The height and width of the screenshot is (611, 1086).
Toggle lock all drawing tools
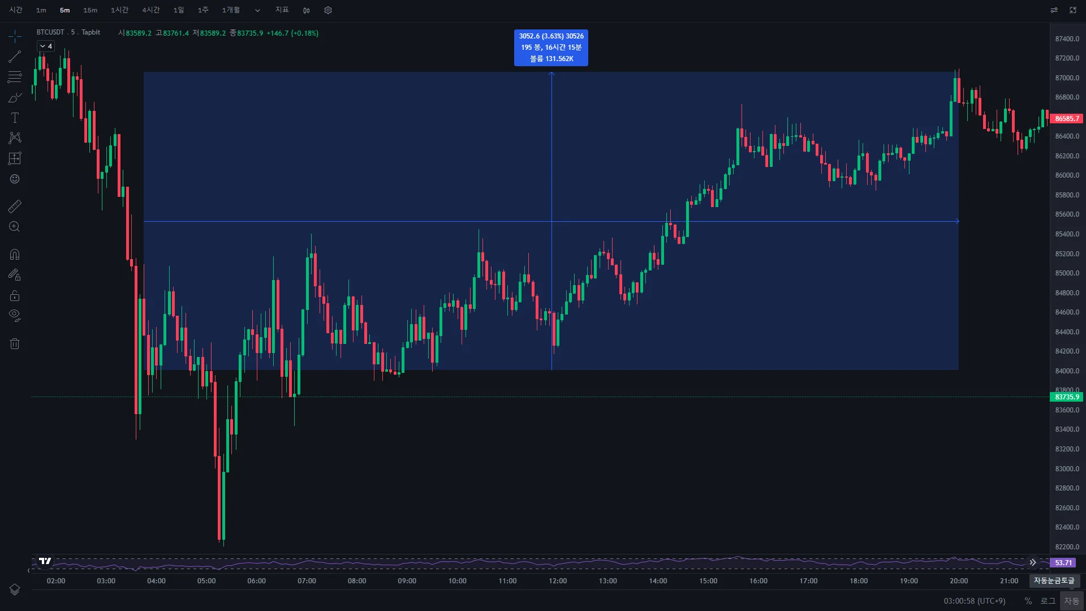(15, 296)
